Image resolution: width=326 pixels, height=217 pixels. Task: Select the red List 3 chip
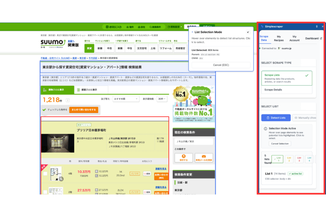click(299, 159)
